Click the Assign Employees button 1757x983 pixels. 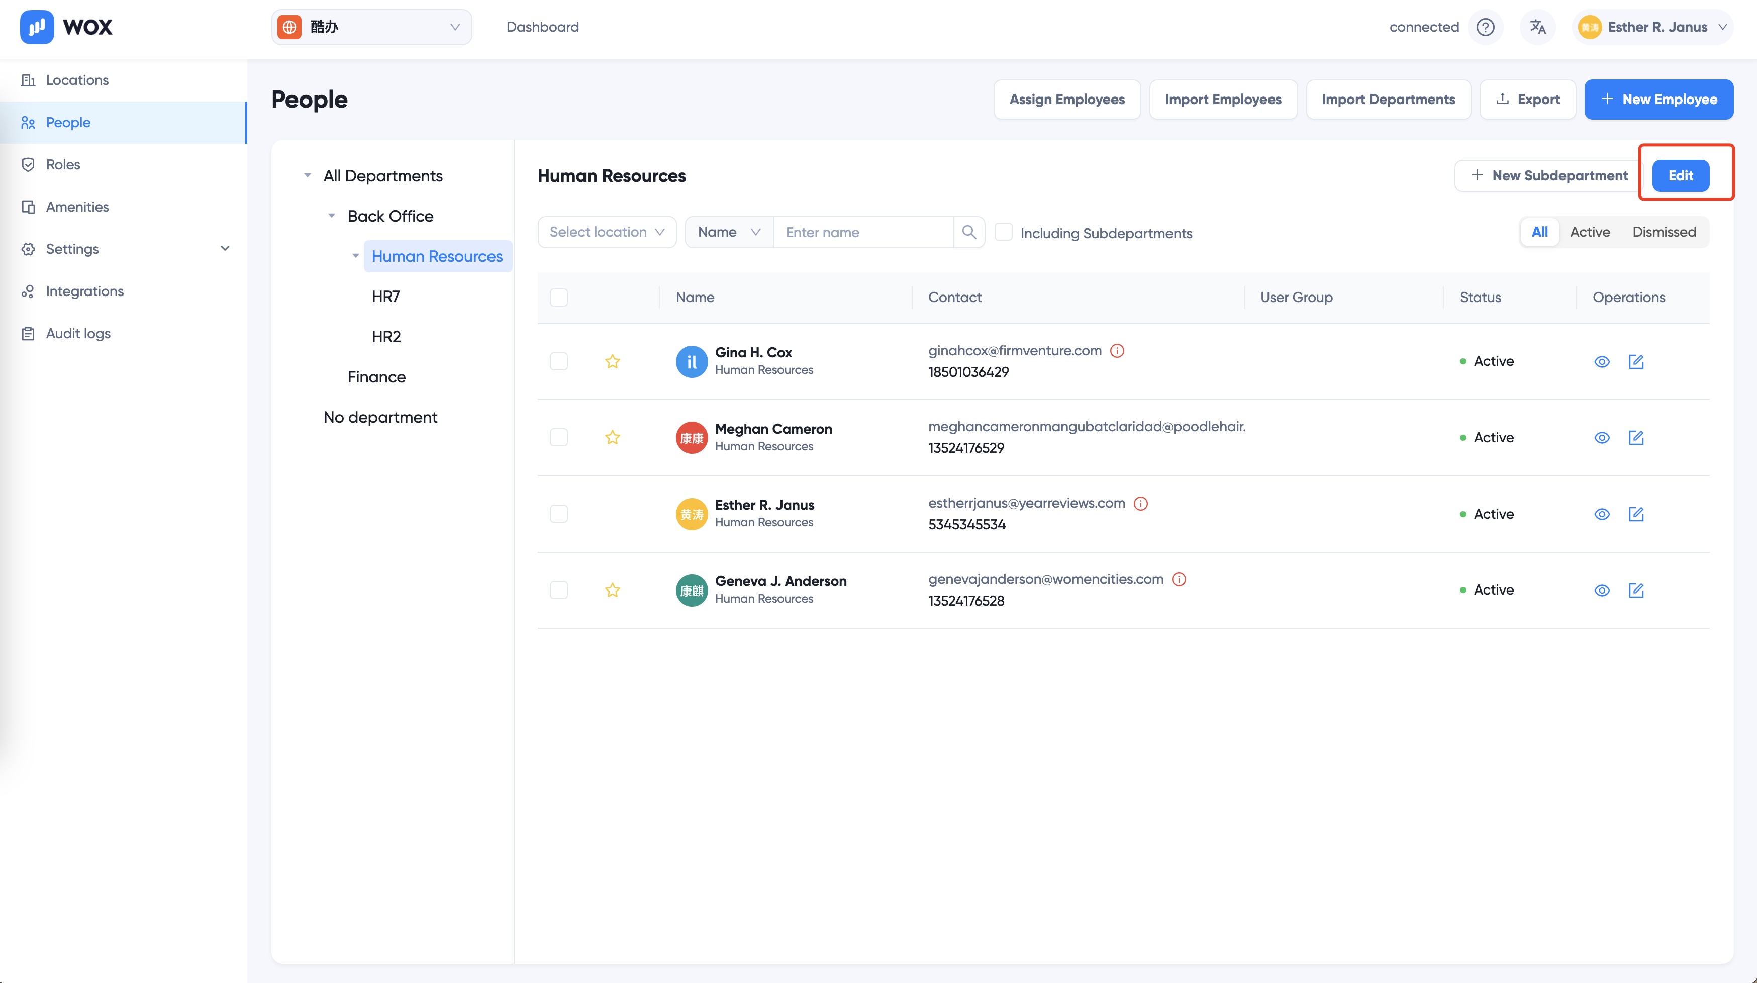click(1067, 100)
